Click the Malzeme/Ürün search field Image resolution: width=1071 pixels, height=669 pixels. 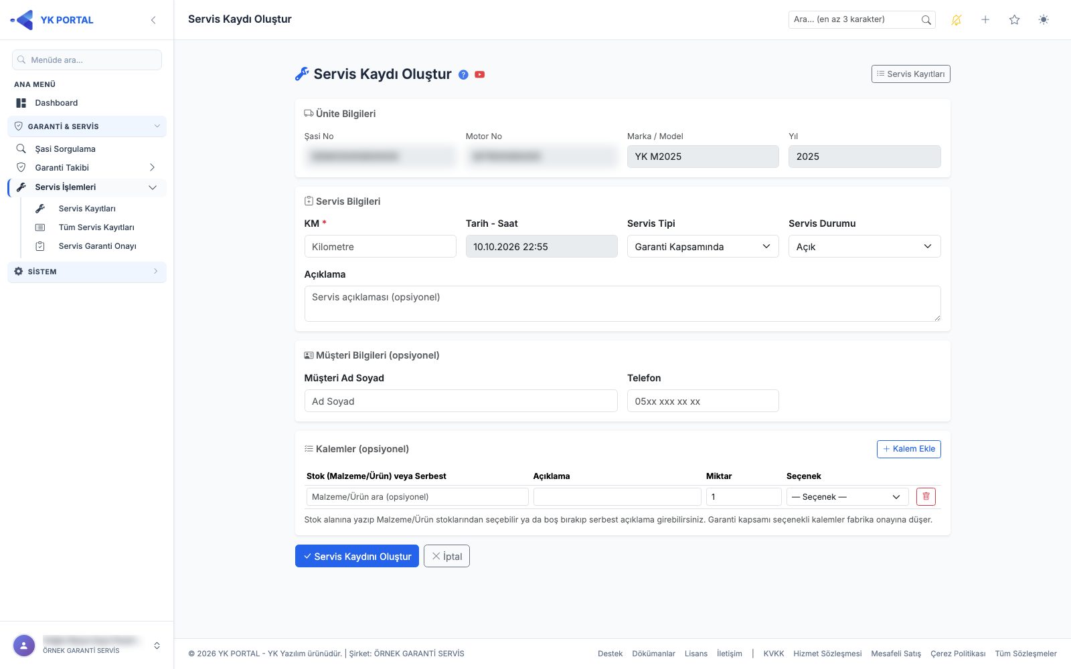point(418,496)
